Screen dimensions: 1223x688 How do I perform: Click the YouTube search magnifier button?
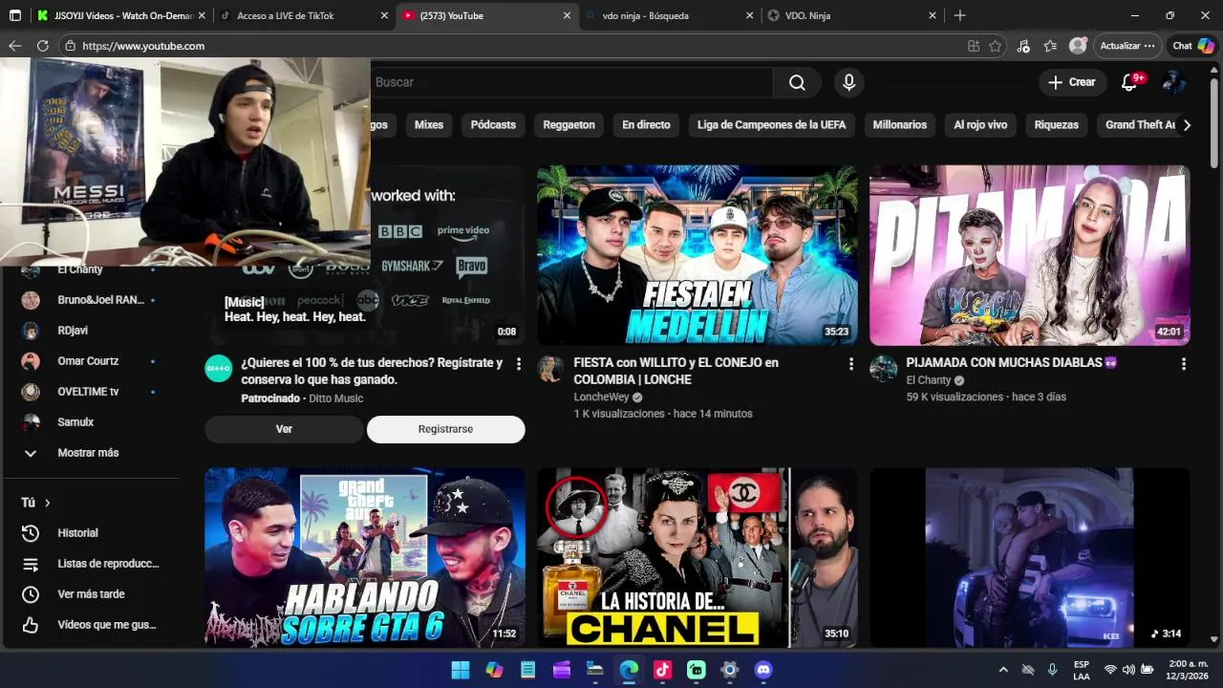pyautogui.click(x=797, y=82)
